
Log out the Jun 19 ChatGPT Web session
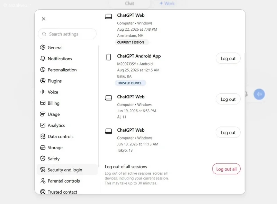tap(228, 99)
